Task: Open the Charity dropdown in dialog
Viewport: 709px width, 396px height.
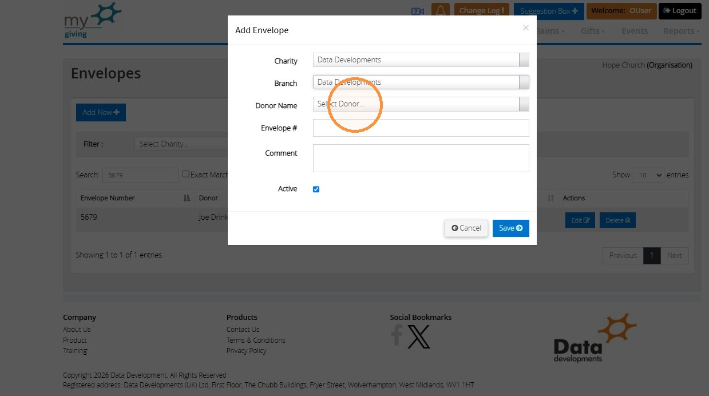Action: [x=421, y=60]
